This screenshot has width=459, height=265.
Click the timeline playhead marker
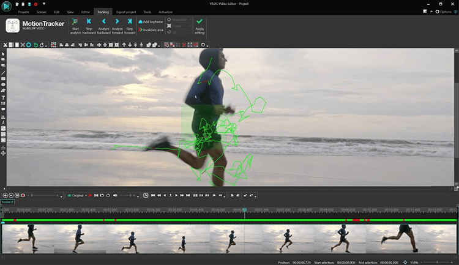245,210
